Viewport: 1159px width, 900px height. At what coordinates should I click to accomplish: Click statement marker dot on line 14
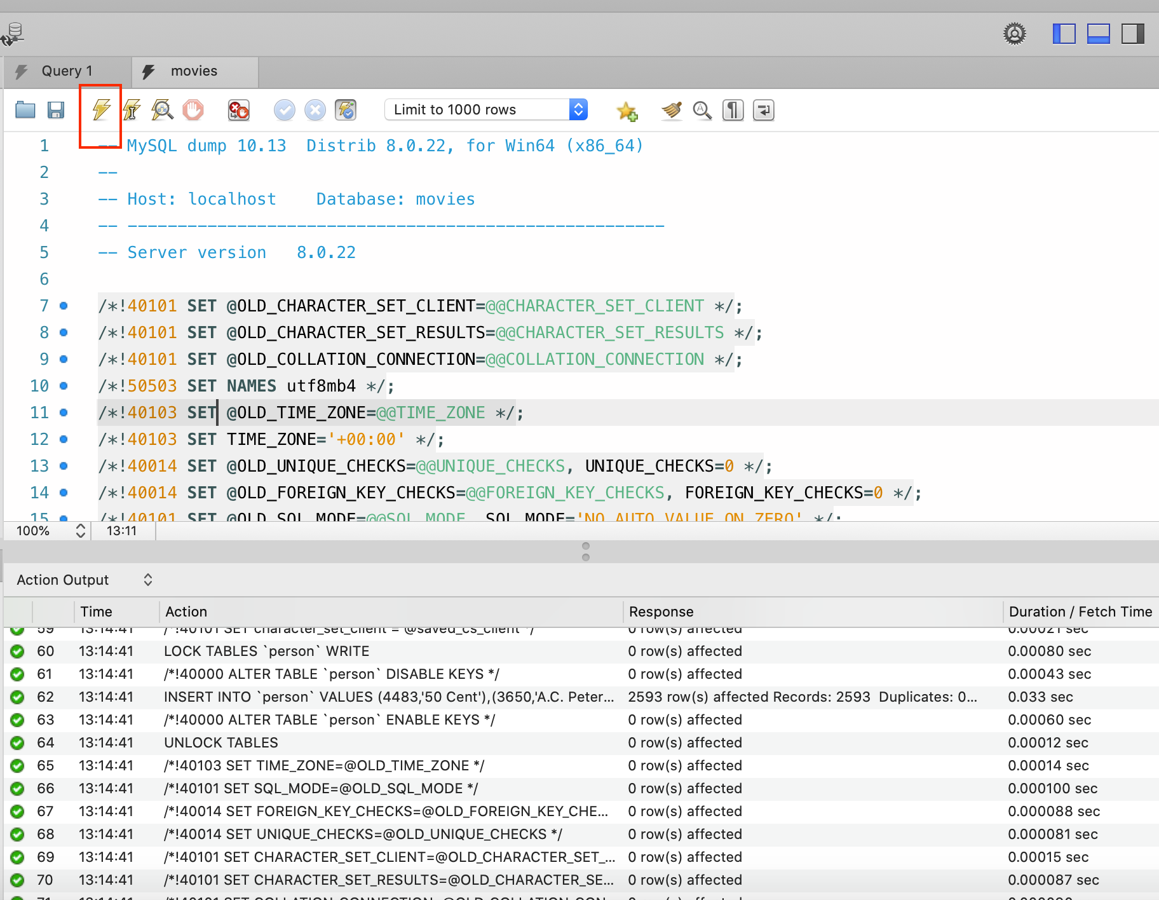click(64, 493)
